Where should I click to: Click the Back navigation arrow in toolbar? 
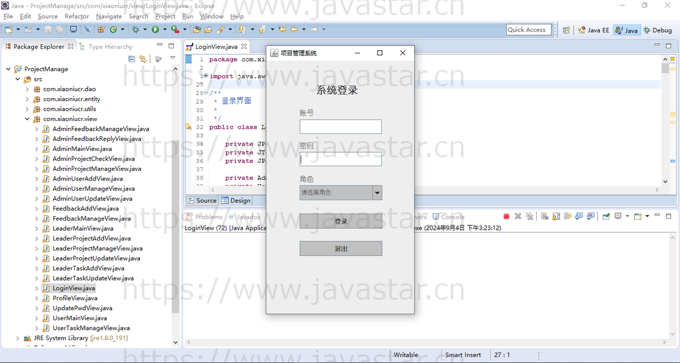click(294, 30)
